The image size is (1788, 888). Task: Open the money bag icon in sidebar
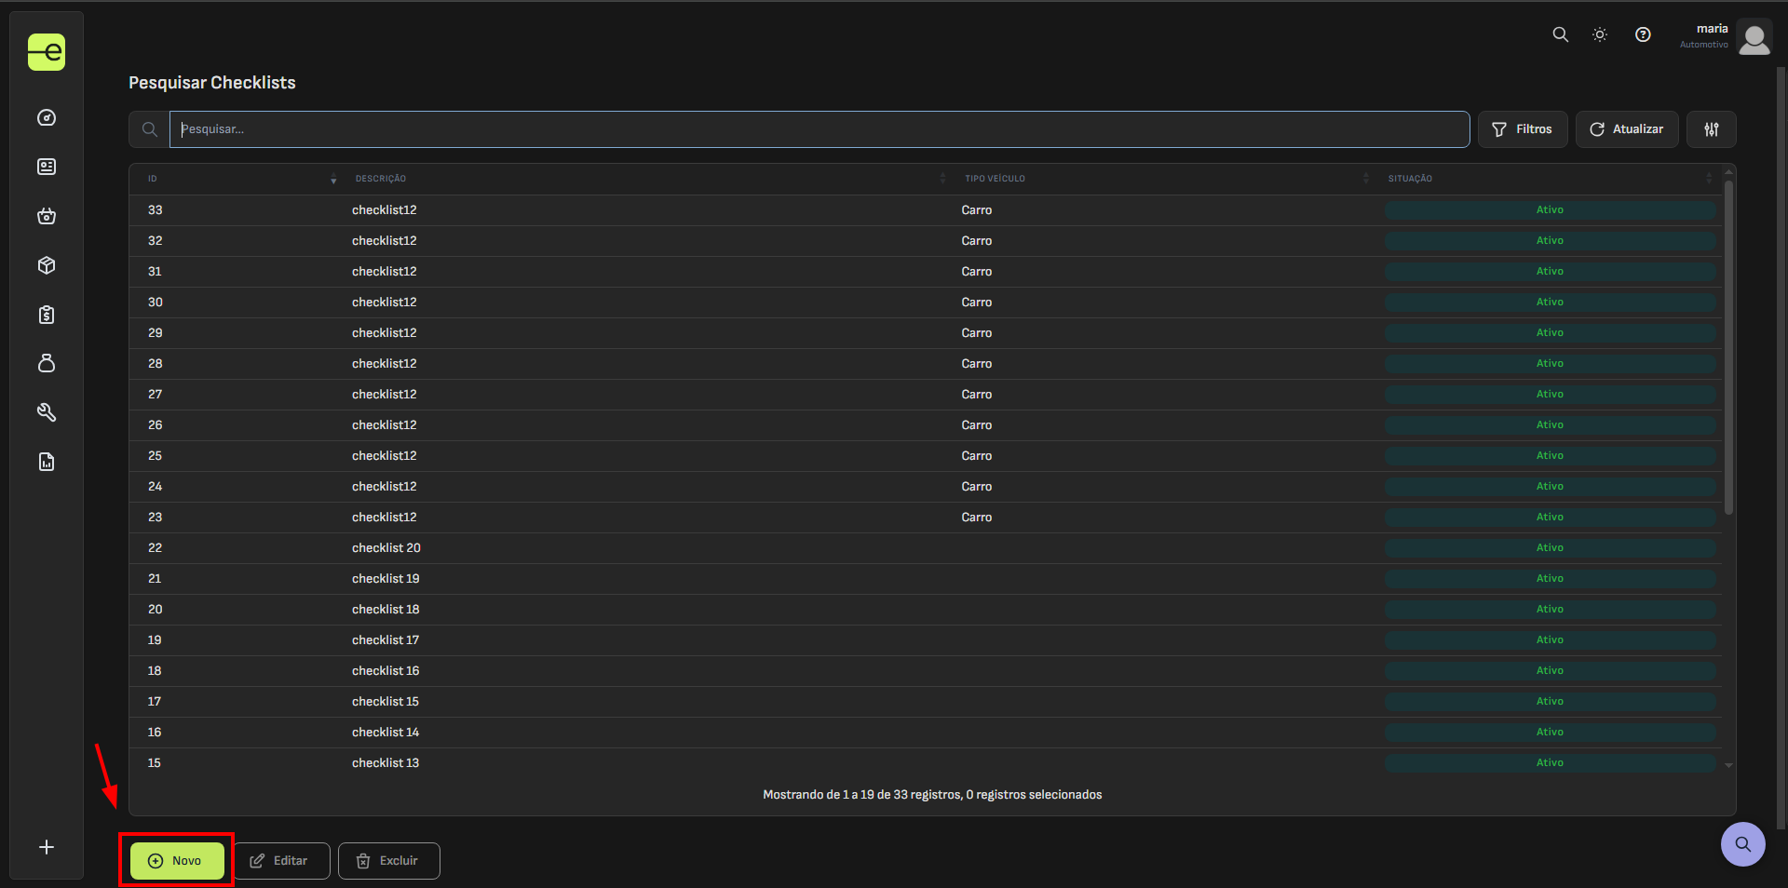click(x=47, y=363)
